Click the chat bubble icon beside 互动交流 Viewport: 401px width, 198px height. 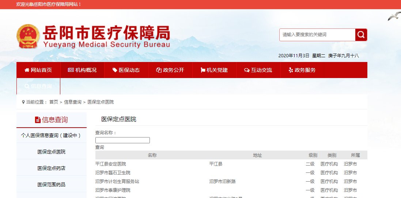(247, 70)
